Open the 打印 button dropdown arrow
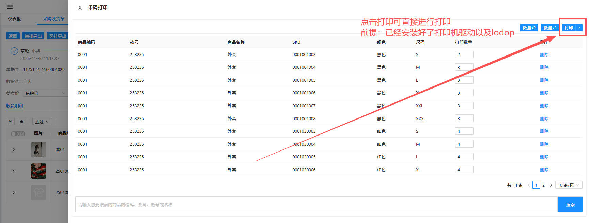The width and height of the screenshot is (589, 223). coord(579,28)
